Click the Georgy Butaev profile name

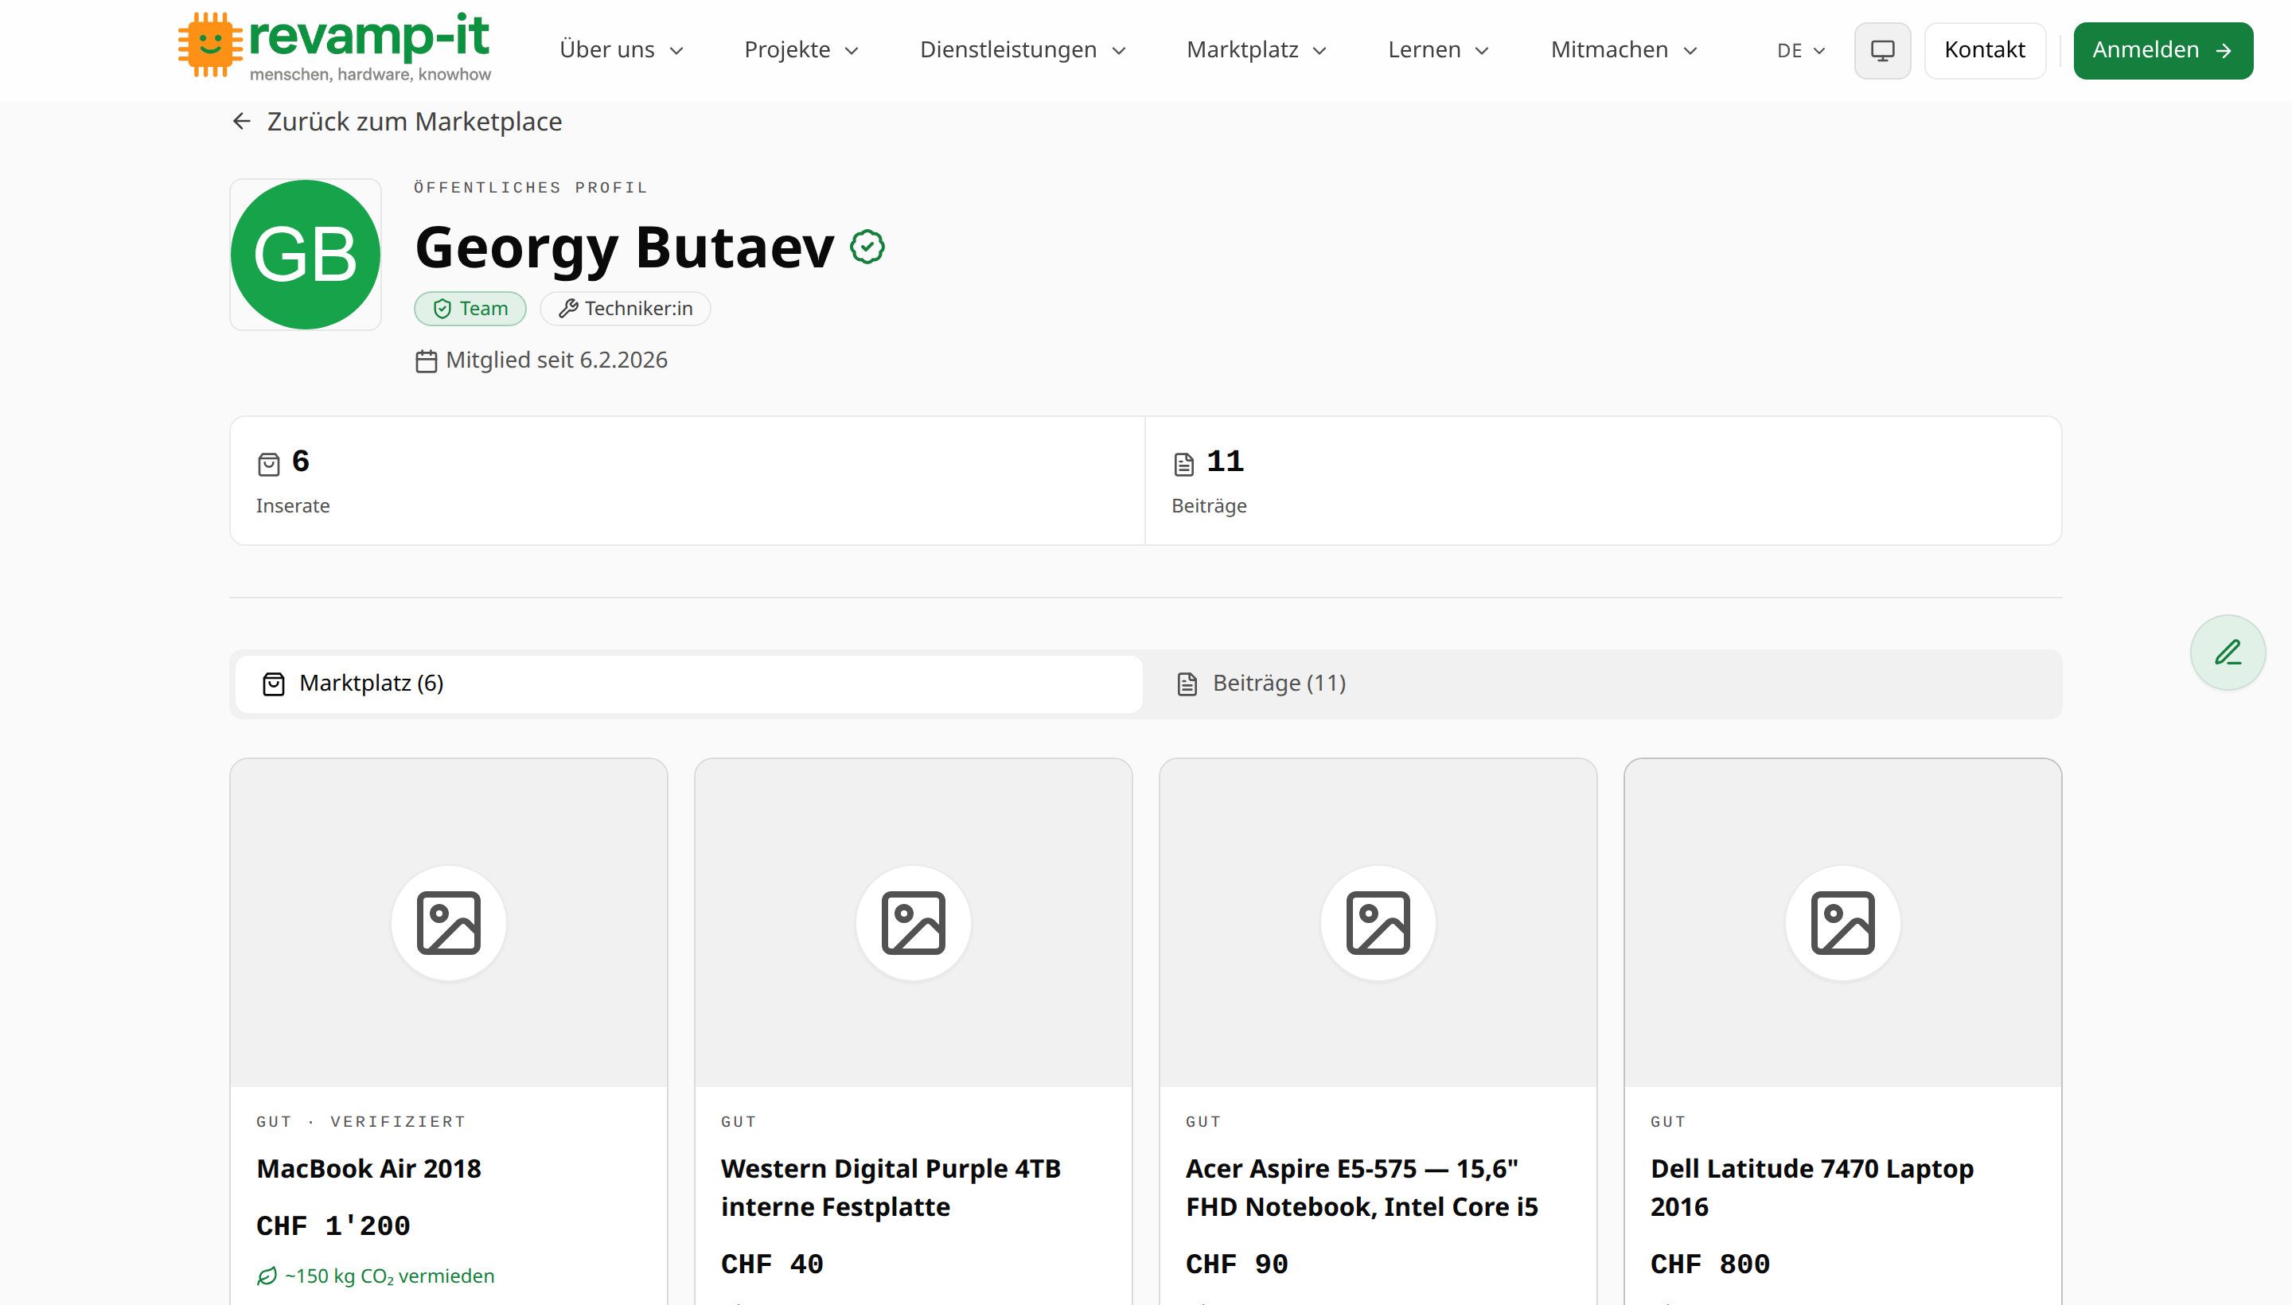tap(625, 247)
